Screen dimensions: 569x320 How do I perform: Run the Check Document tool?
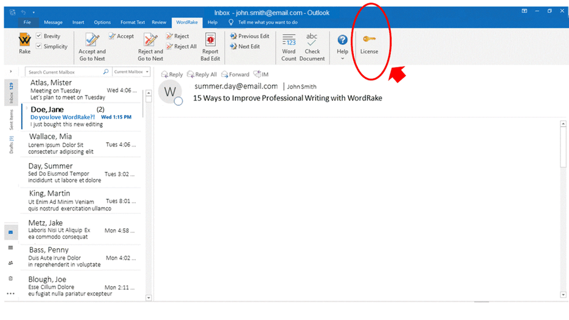(312, 41)
